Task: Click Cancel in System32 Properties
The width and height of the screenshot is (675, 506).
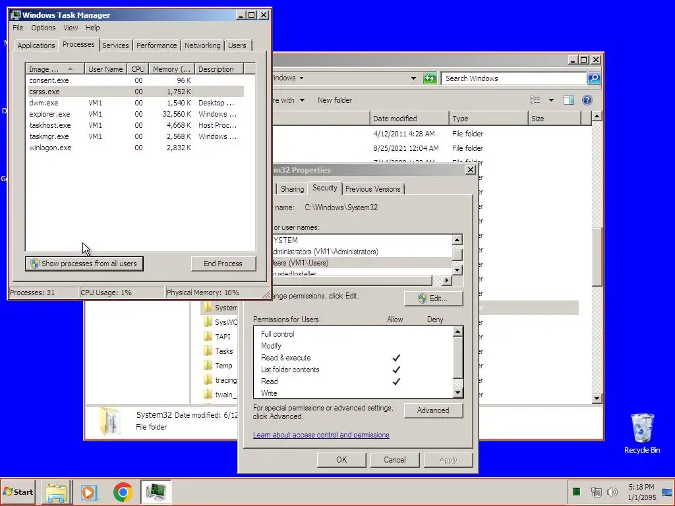Action: coord(394,459)
